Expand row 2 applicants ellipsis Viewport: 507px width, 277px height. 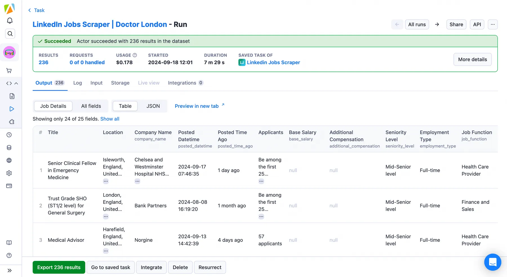[261, 216]
